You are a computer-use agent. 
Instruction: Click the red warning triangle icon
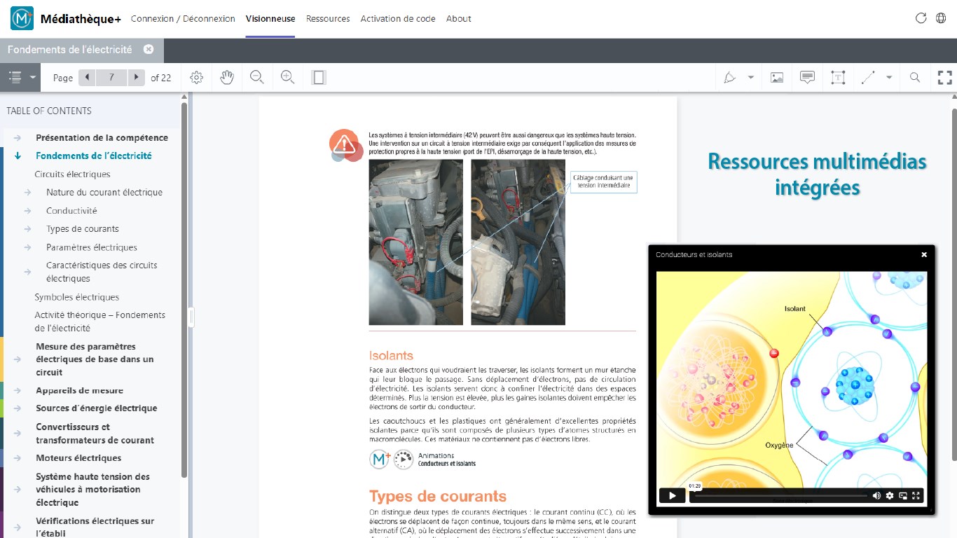coord(345,144)
